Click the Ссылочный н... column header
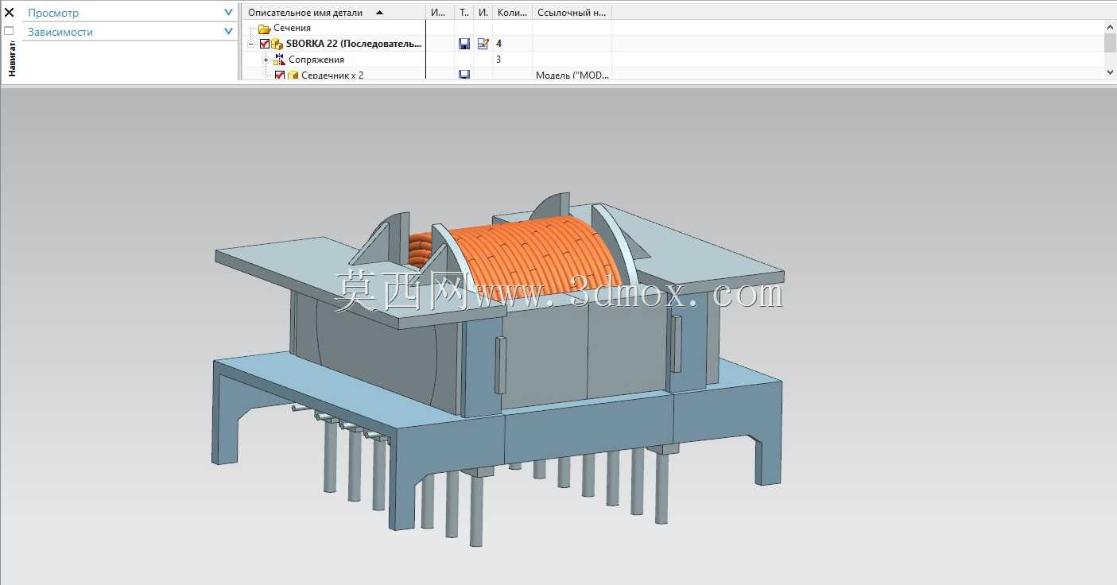 pos(572,13)
